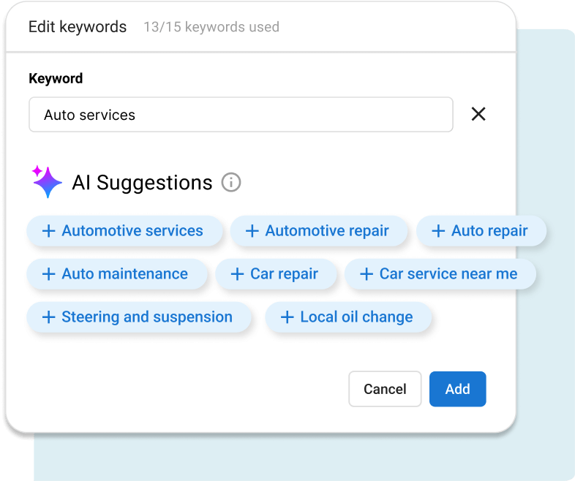The image size is (575, 481).
Task: Click the AI Suggestions heading text
Action: pyautogui.click(x=142, y=182)
